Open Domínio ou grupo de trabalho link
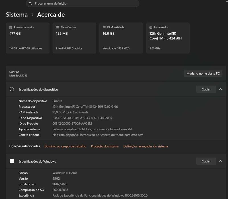The image size is (228, 199). [65, 146]
